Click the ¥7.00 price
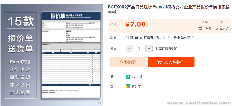The height and width of the screenshot is (106, 232). click(135, 25)
